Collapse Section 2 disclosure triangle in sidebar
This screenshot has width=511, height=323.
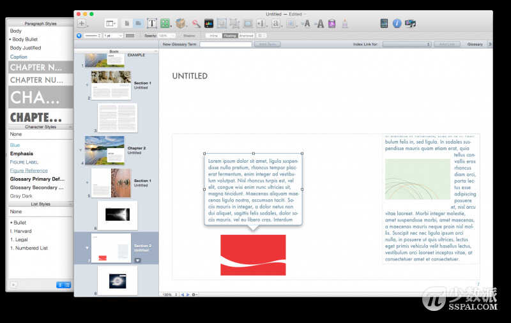(x=87, y=248)
